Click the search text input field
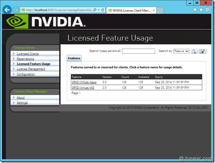Viewport: 215px width, 163px height. (139, 51)
